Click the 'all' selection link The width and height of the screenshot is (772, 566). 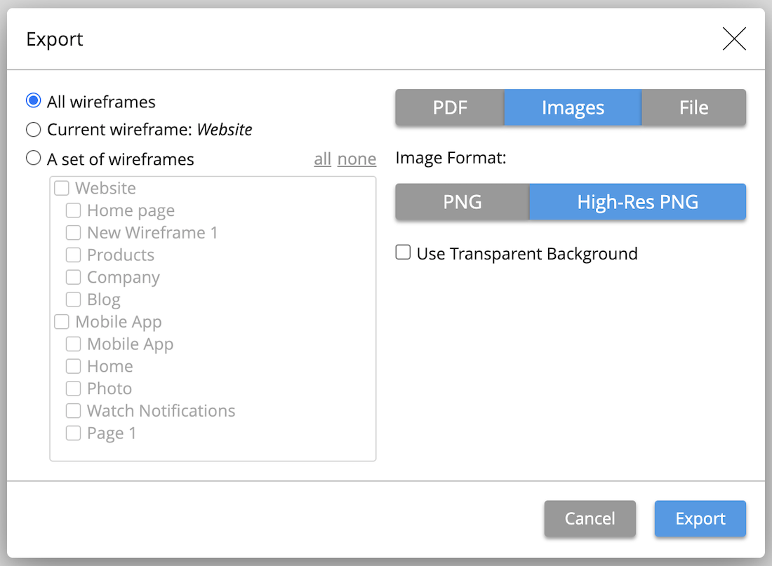tap(322, 159)
